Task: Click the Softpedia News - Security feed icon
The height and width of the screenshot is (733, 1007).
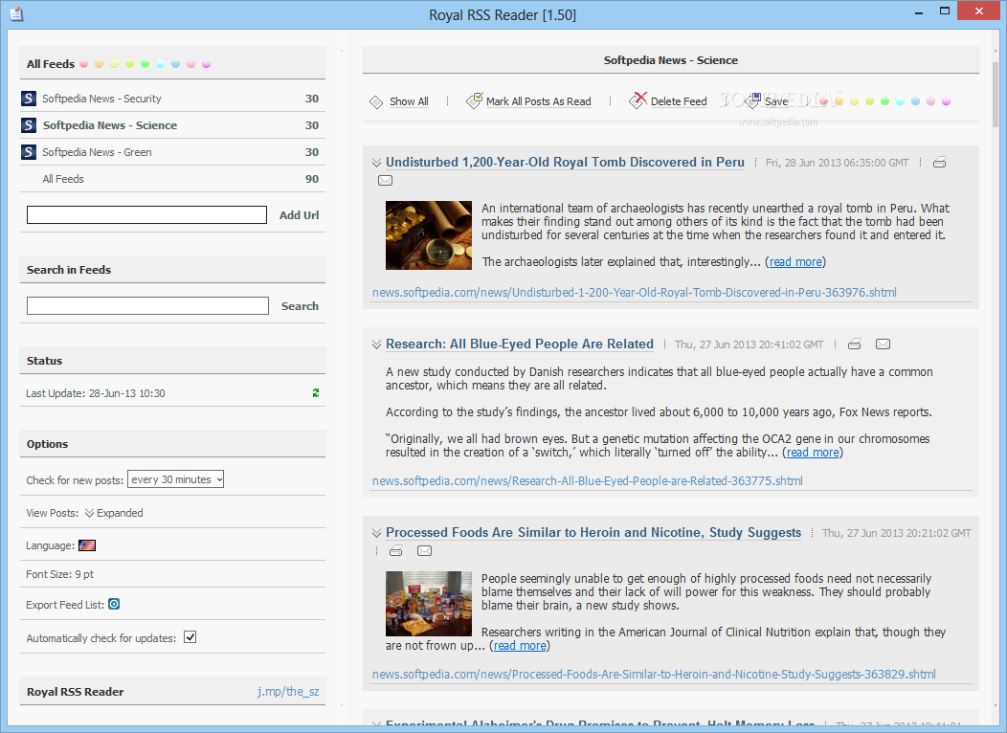Action: pos(29,99)
